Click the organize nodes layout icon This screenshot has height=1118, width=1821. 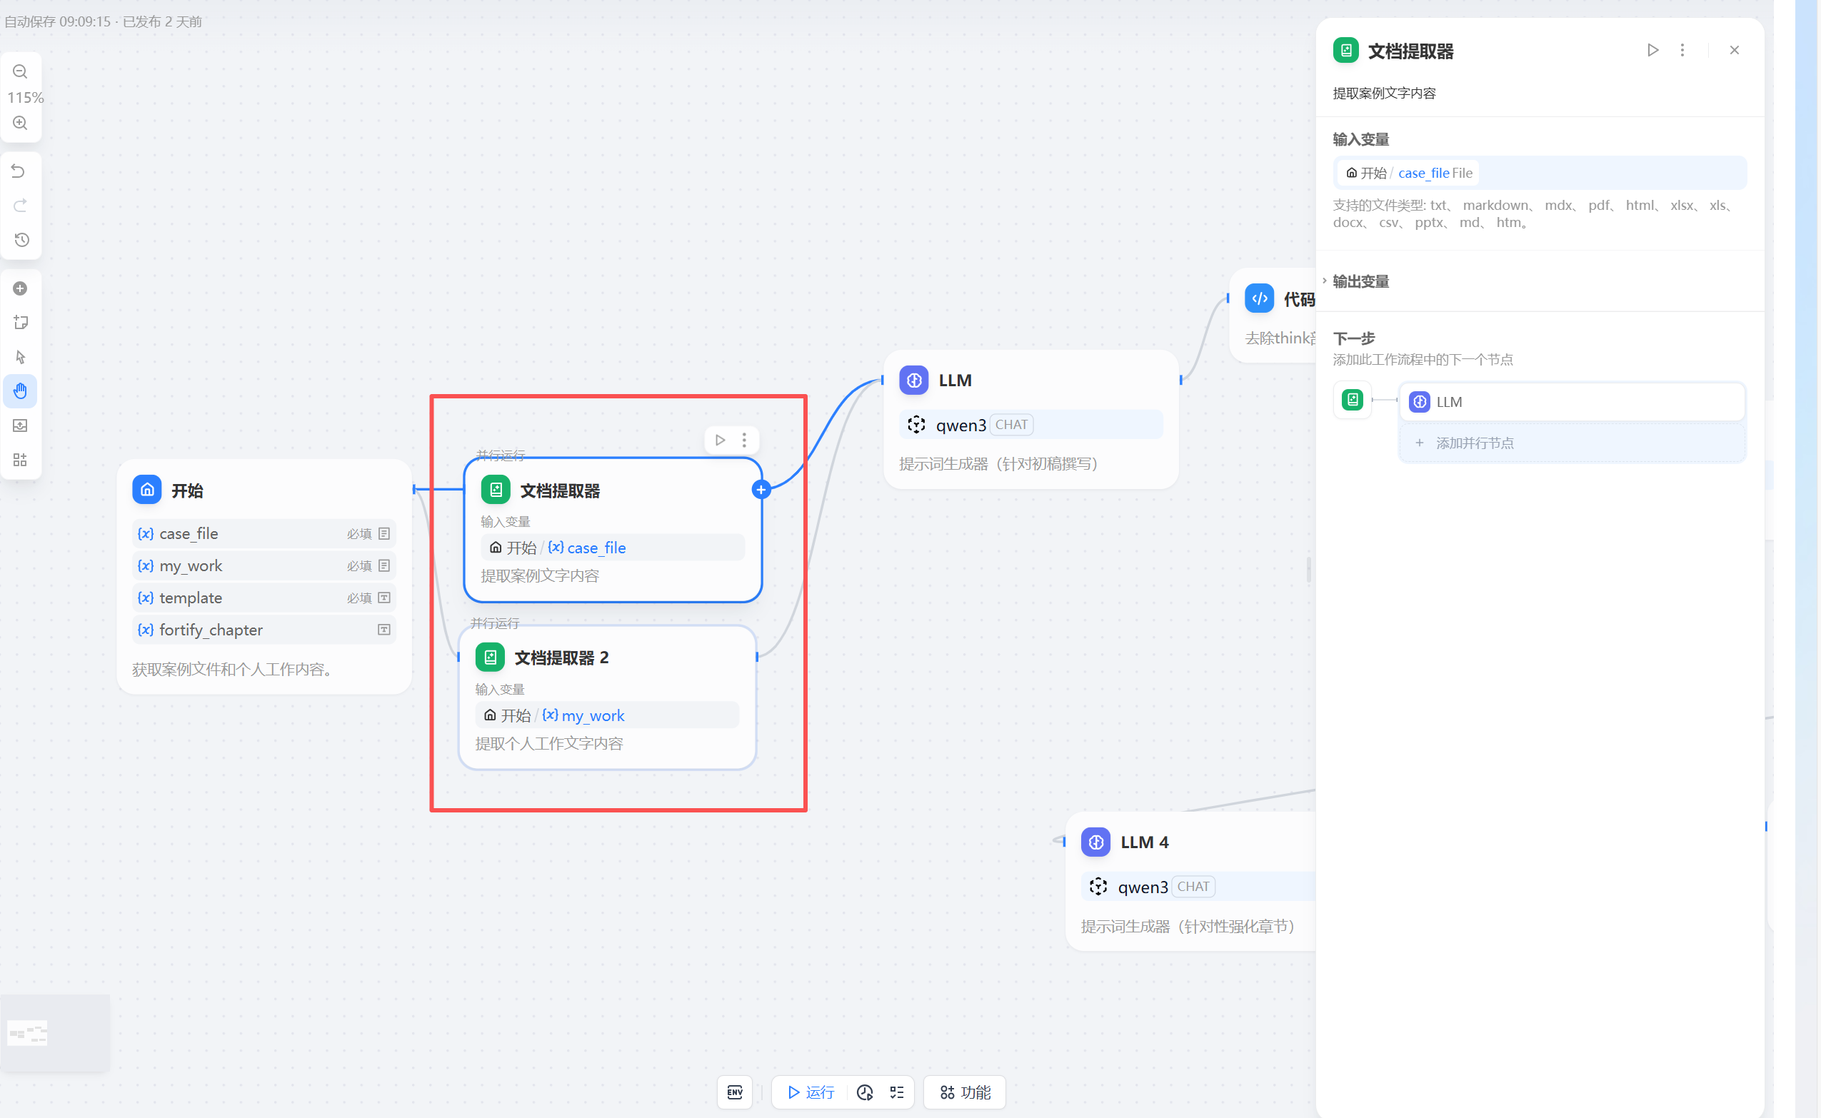coord(20,460)
